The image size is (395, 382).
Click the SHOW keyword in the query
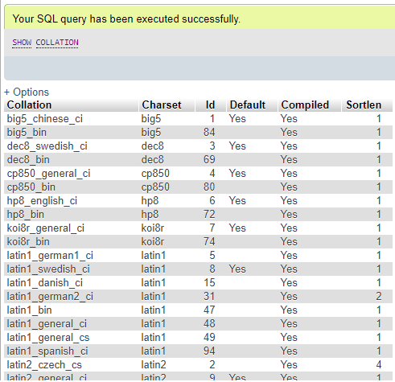click(x=22, y=43)
